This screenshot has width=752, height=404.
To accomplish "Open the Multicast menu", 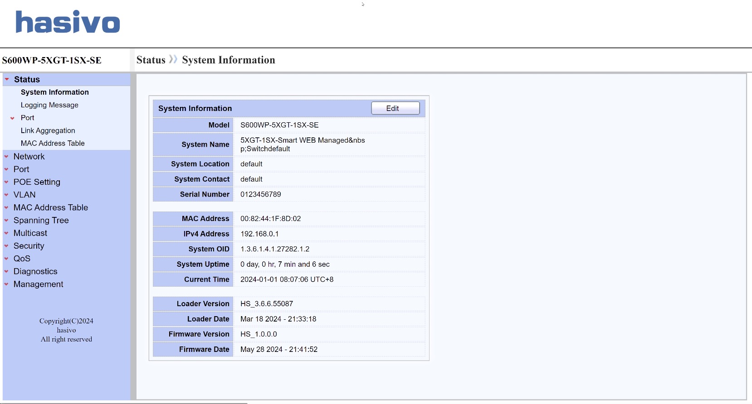I will (x=30, y=233).
